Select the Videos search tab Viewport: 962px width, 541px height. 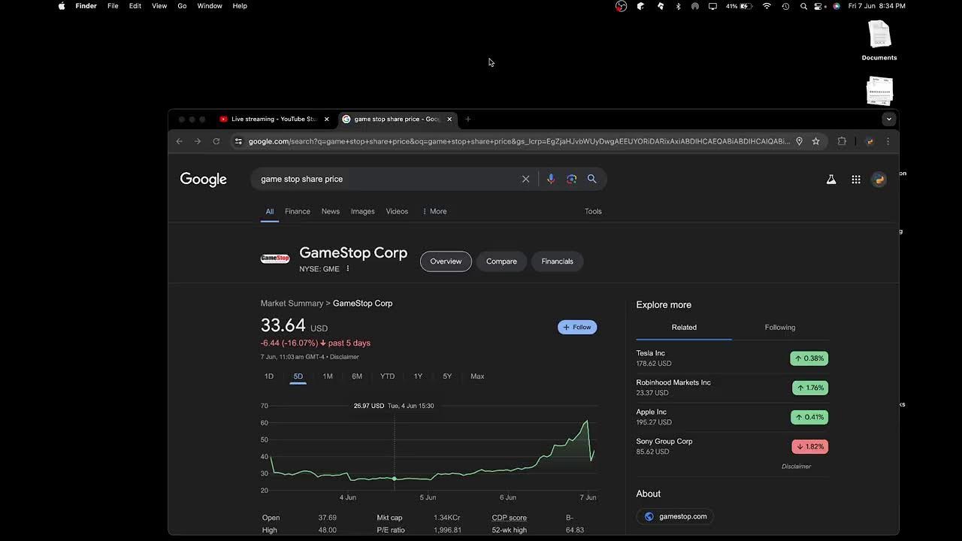(x=397, y=211)
